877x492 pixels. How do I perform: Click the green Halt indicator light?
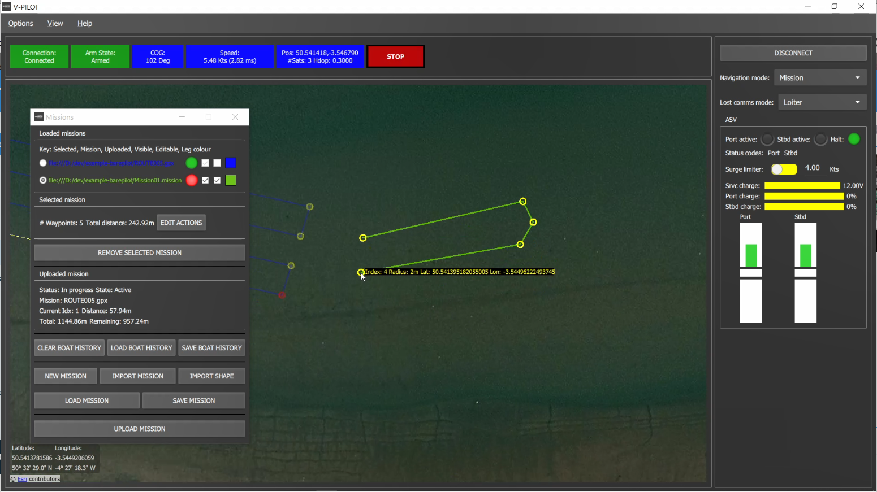tap(854, 138)
